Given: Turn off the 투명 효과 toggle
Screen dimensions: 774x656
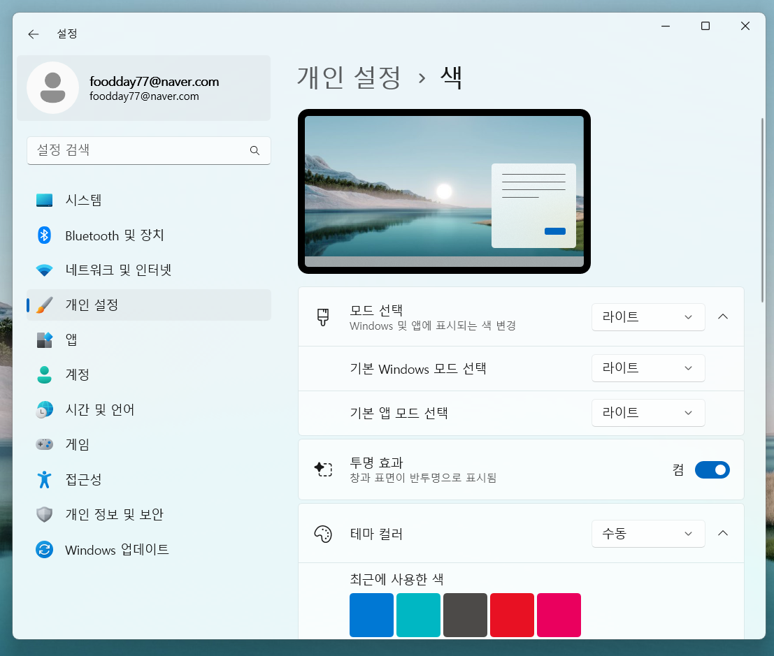Looking at the screenshot, I should tap(712, 470).
